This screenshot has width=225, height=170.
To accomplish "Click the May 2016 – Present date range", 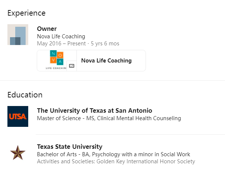I will [x=61, y=44].
